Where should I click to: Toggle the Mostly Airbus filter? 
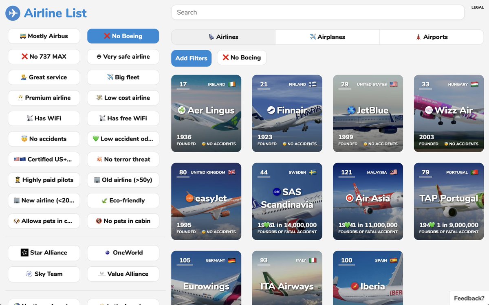(44, 36)
